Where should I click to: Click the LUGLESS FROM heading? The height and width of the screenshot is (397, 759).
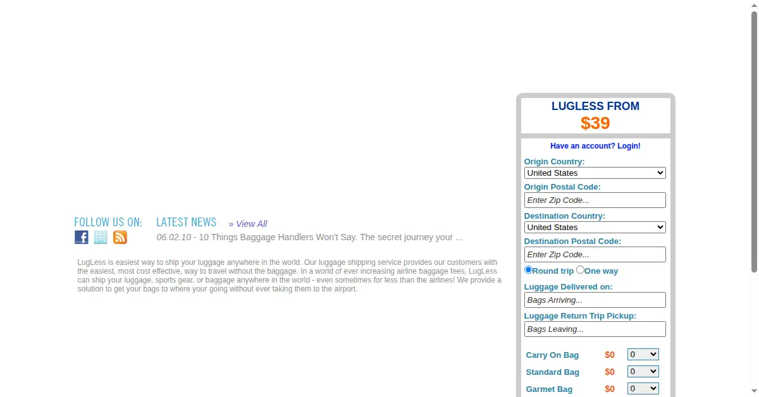tap(595, 106)
